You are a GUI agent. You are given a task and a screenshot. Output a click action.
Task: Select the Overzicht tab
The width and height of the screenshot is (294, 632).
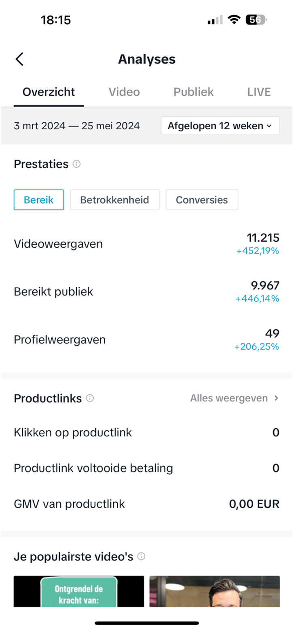(49, 92)
